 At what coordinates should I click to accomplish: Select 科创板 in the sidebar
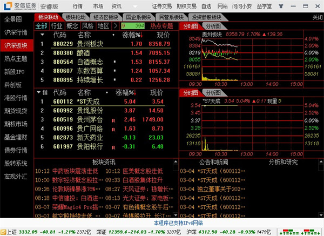click(x=13, y=85)
